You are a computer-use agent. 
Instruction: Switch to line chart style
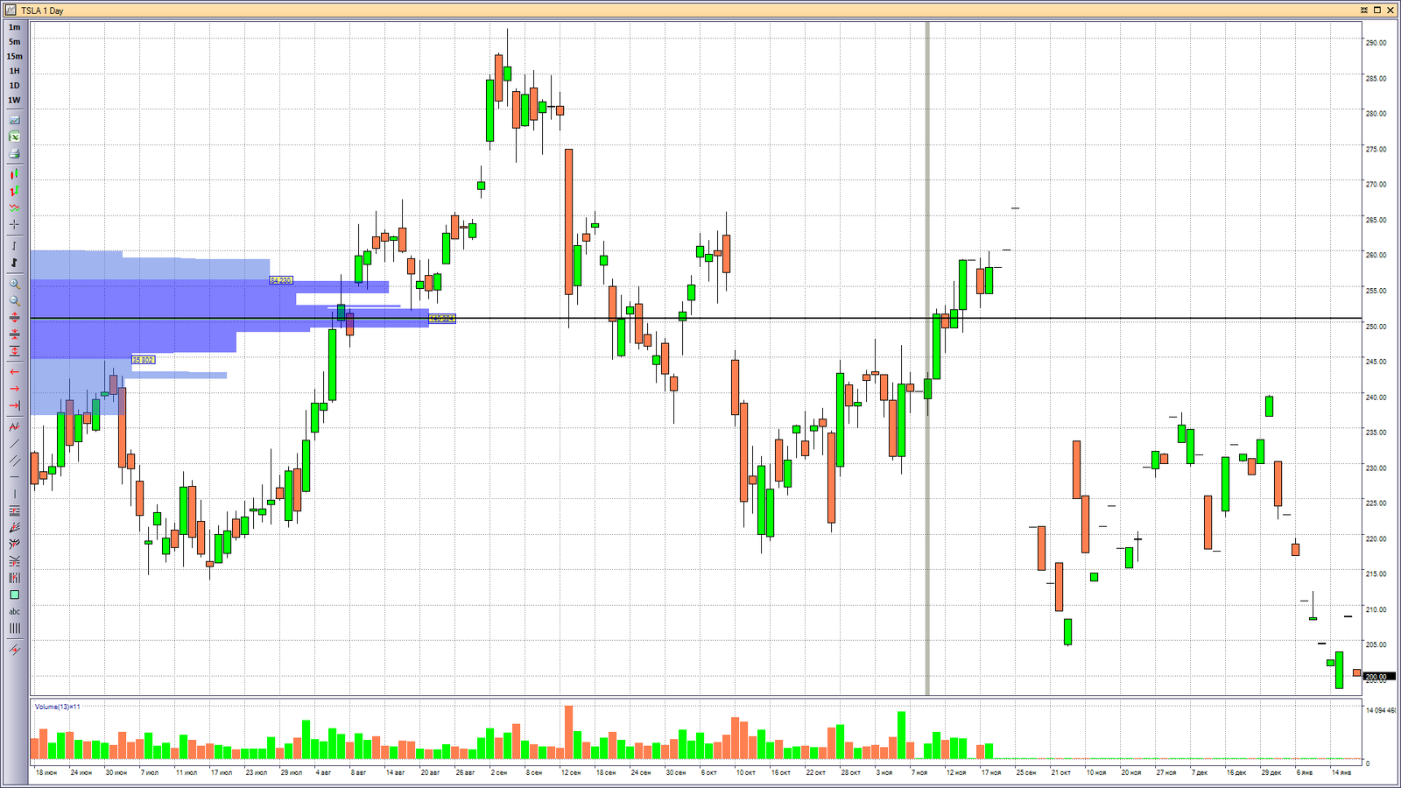click(14, 208)
